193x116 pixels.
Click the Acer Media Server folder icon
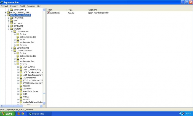tap(21, 91)
